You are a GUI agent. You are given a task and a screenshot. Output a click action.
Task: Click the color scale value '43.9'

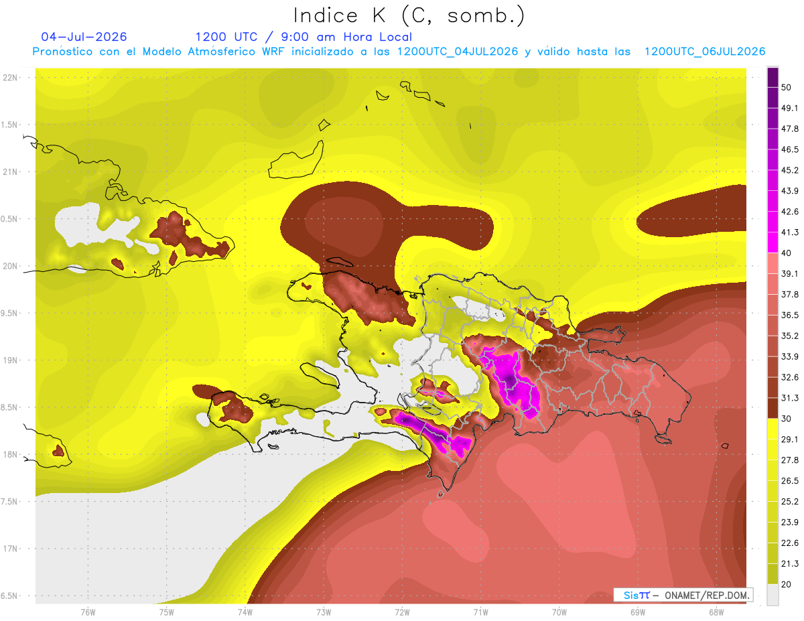790,191
